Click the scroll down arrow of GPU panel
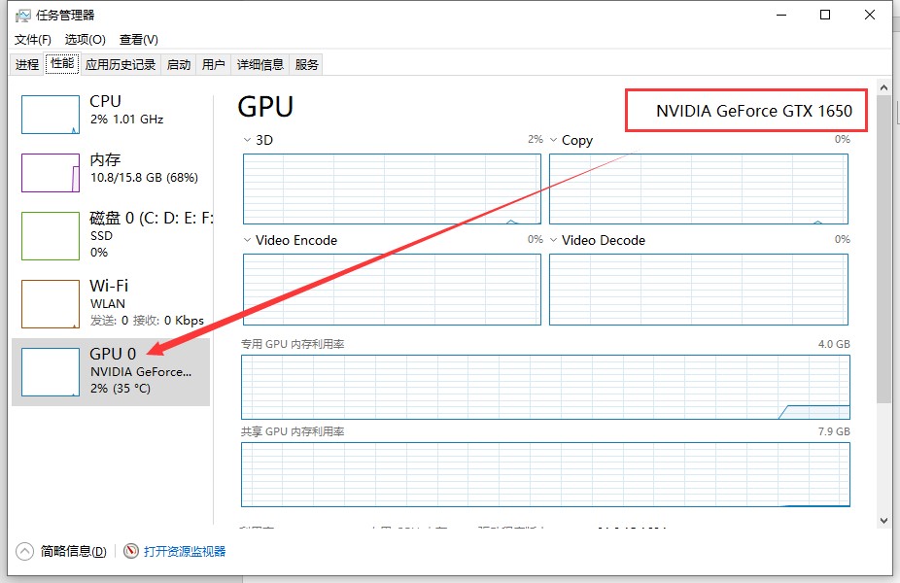This screenshot has width=900, height=583. [883, 521]
